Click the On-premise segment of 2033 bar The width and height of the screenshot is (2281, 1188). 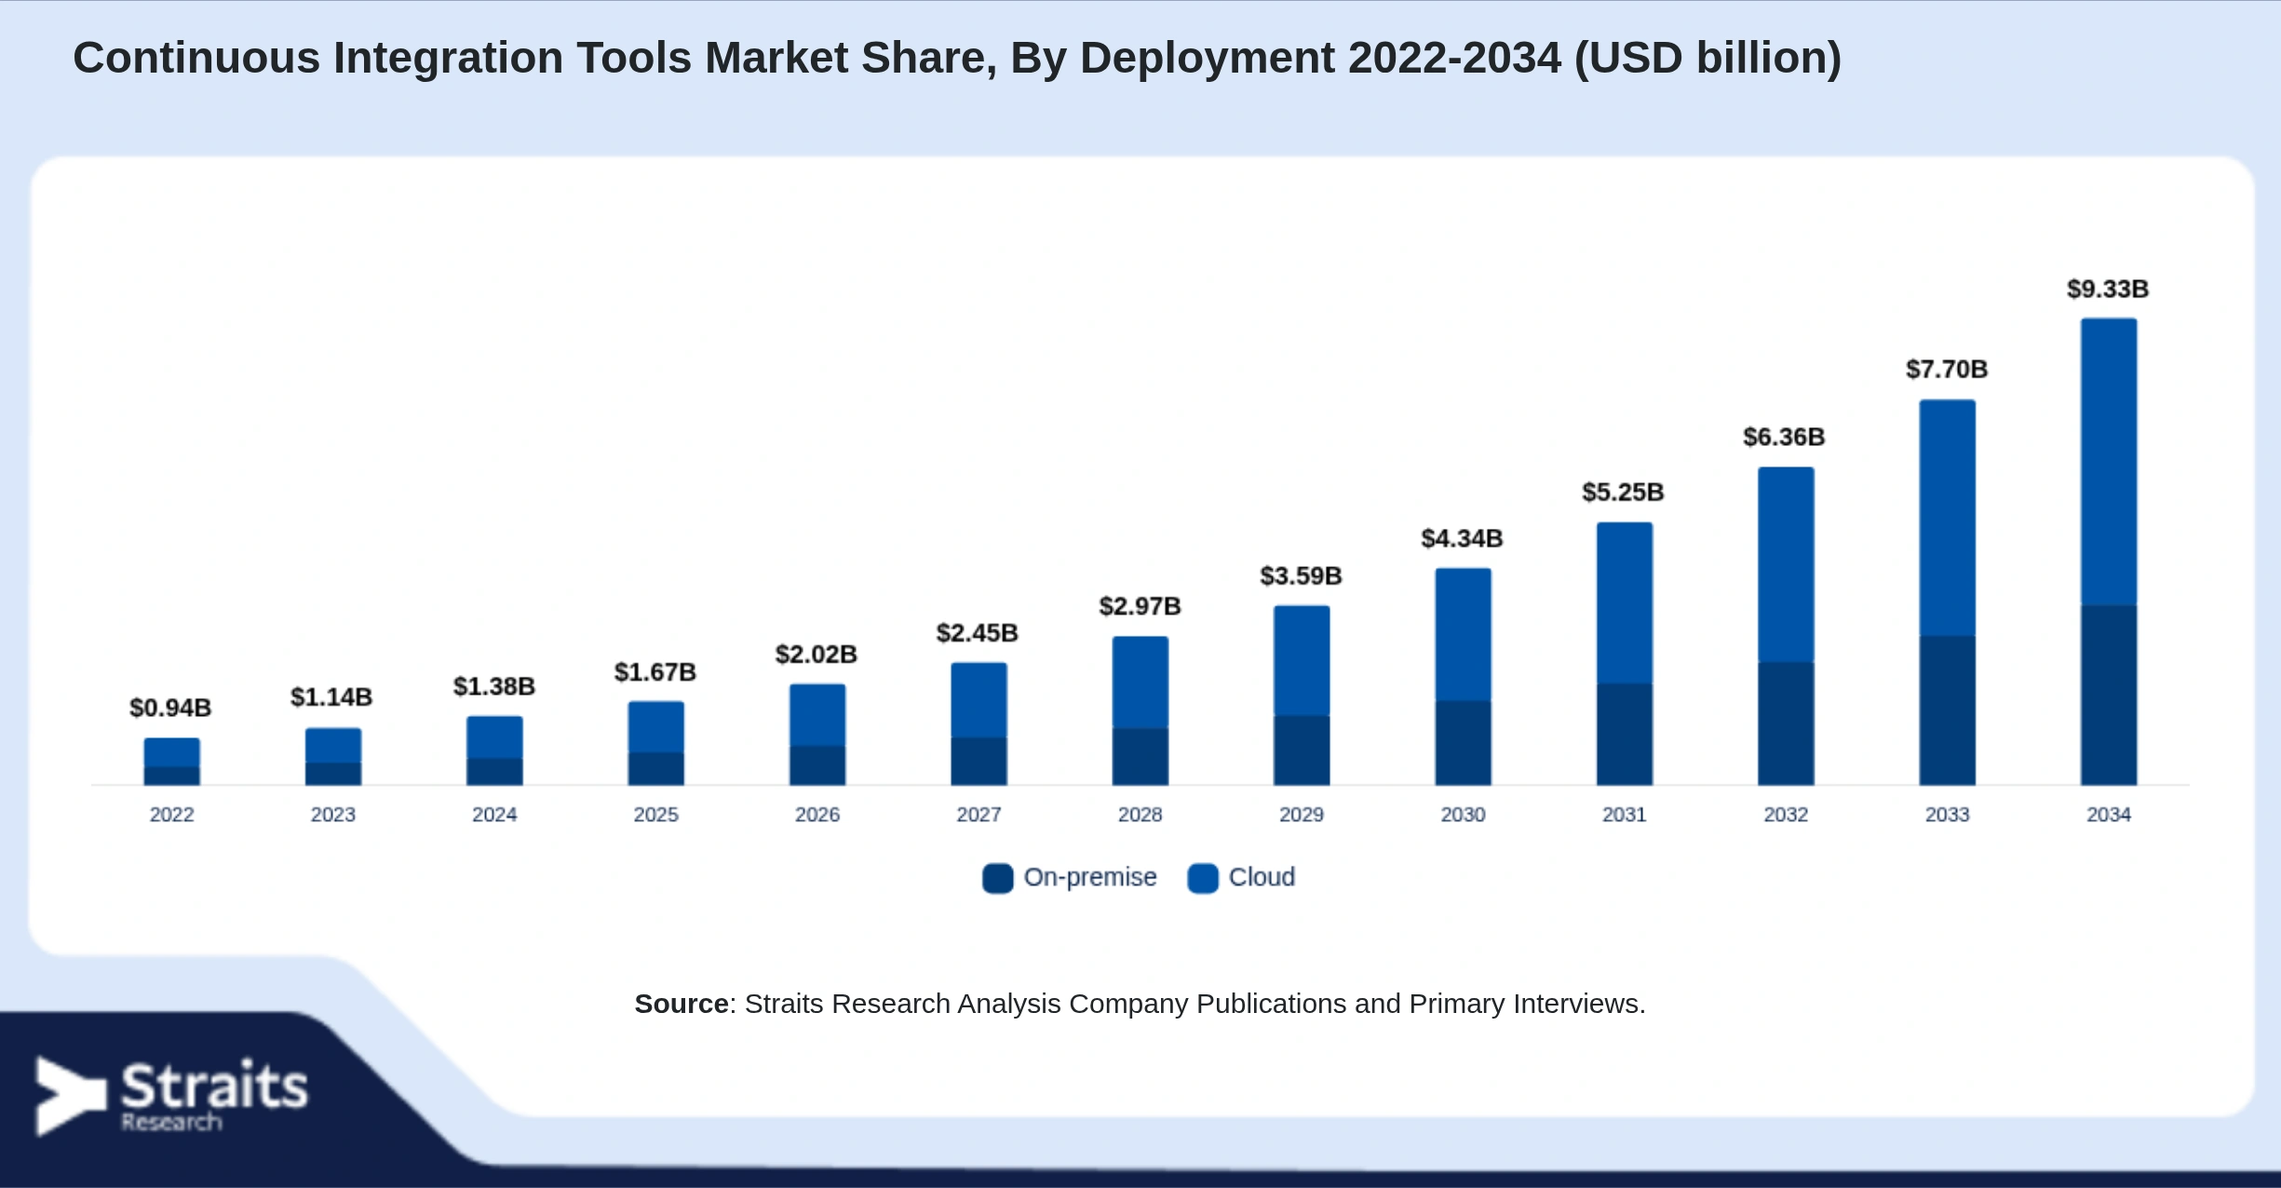pyautogui.click(x=1947, y=710)
